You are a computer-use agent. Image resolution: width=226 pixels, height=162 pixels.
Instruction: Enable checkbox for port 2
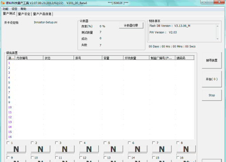pos(32,143)
